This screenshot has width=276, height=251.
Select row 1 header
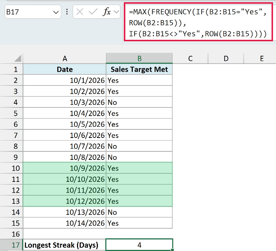tap(12, 70)
